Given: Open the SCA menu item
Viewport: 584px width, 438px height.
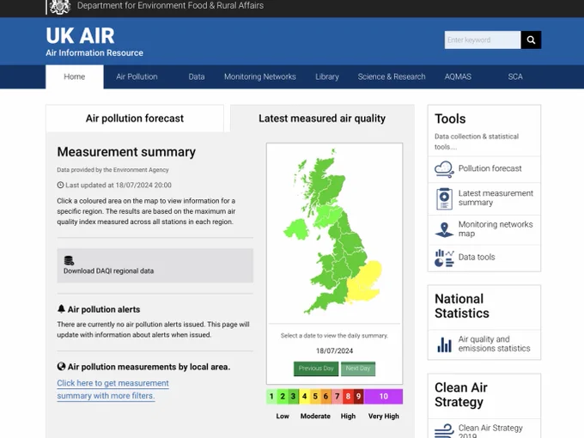Looking at the screenshot, I should [515, 76].
